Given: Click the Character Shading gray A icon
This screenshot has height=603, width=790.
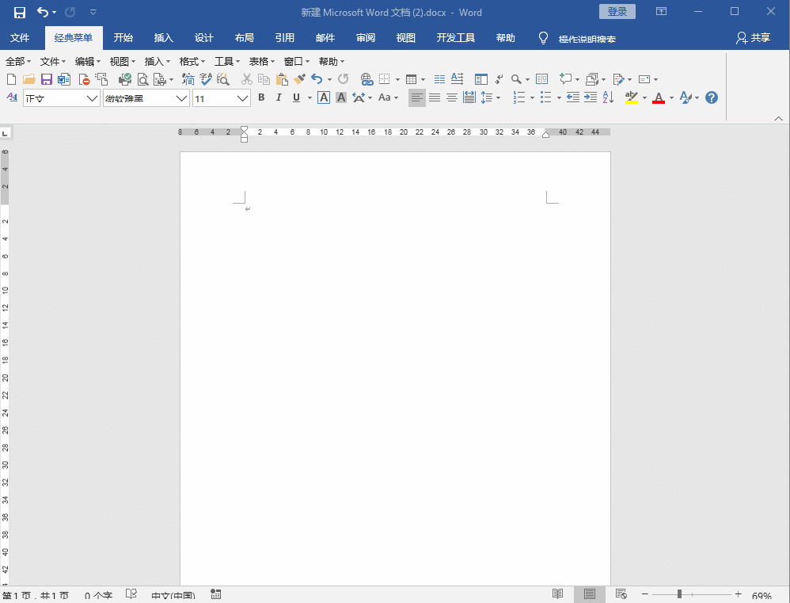Looking at the screenshot, I should pyautogui.click(x=341, y=97).
